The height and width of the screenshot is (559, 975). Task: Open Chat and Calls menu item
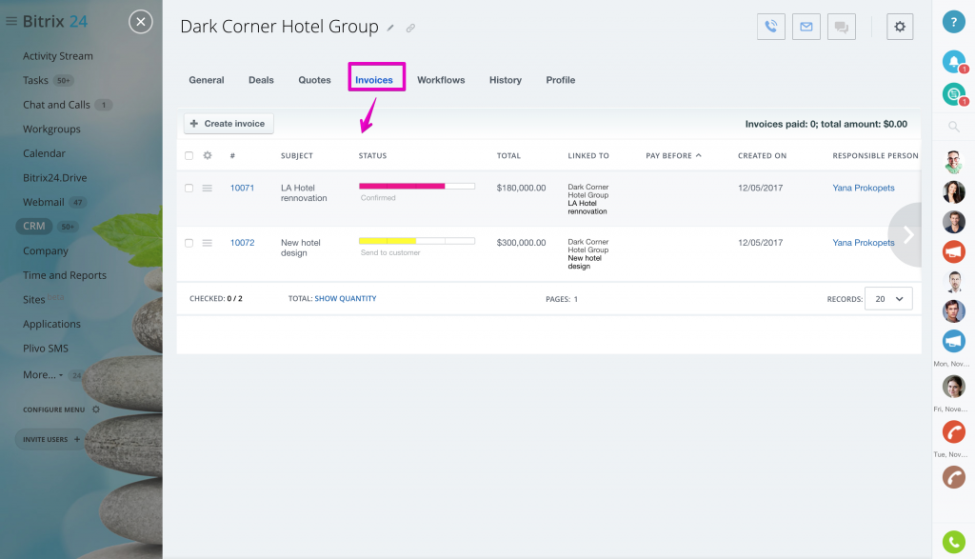click(x=56, y=105)
